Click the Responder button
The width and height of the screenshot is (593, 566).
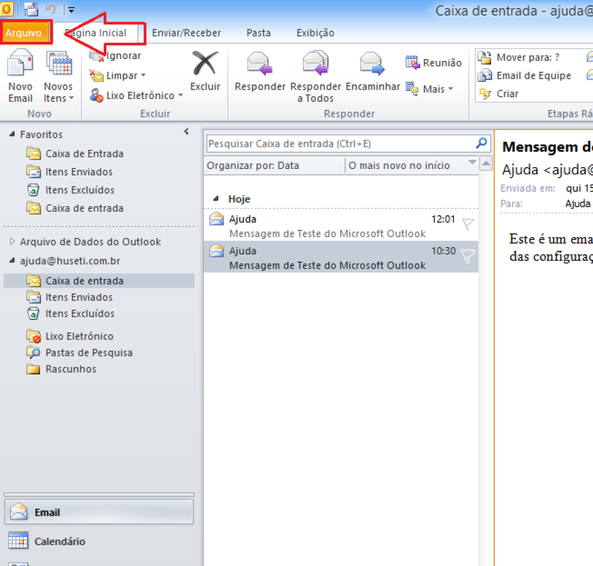click(260, 71)
